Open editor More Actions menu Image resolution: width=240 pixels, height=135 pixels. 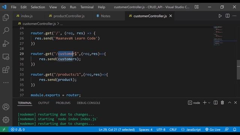click(x=234, y=16)
